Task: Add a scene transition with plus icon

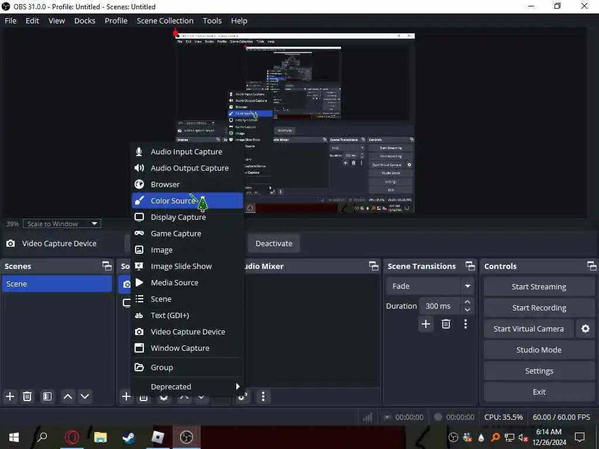Action: [x=426, y=324]
